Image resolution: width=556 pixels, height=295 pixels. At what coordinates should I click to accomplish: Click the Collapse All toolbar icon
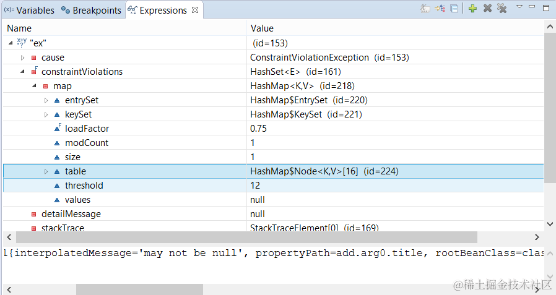454,9
